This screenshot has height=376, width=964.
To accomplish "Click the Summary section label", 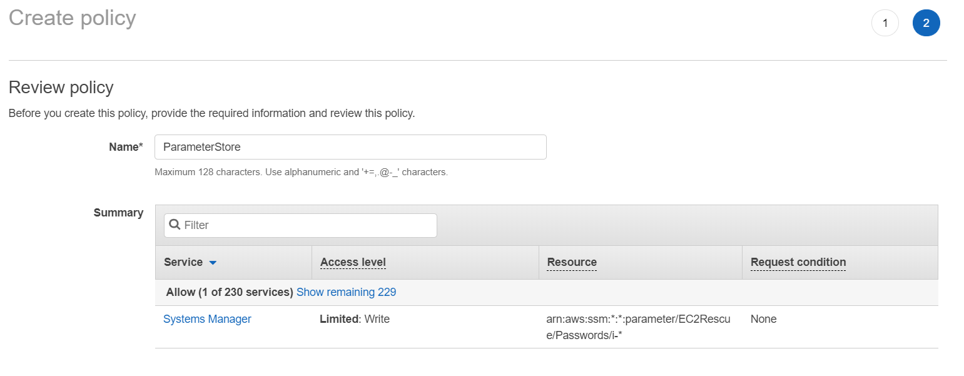I will [x=118, y=213].
